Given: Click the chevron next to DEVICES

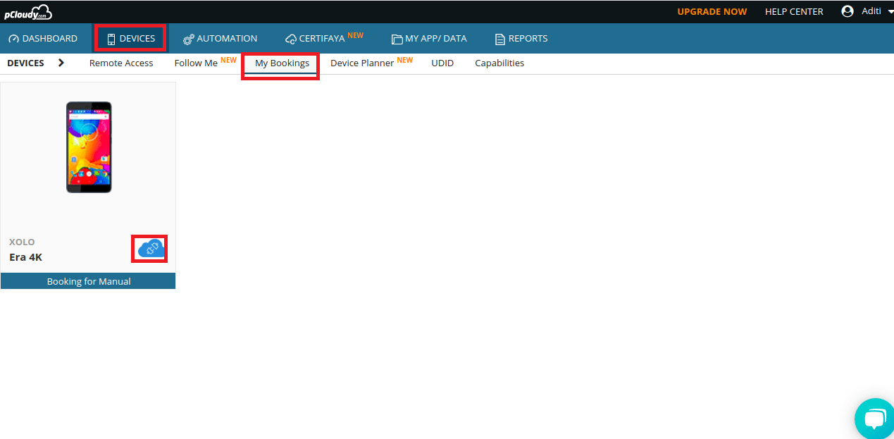Looking at the screenshot, I should pyautogui.click(x=61, y=63).
